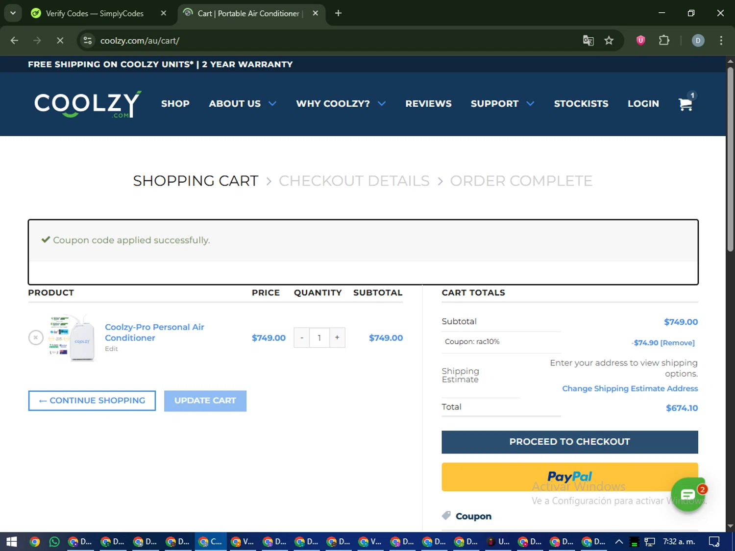This screenshot has height=551, width=735.
Task: Remove Coolzy-Pro from the cart
Action: 36,337
